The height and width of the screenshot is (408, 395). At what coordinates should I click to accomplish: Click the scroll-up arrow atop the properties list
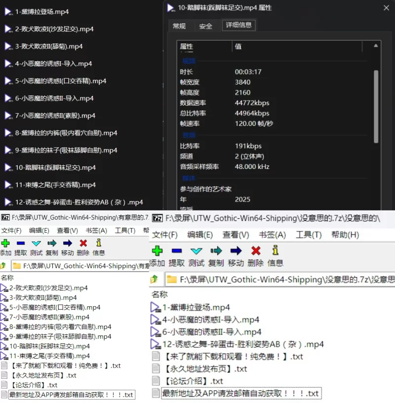point(376,46)
